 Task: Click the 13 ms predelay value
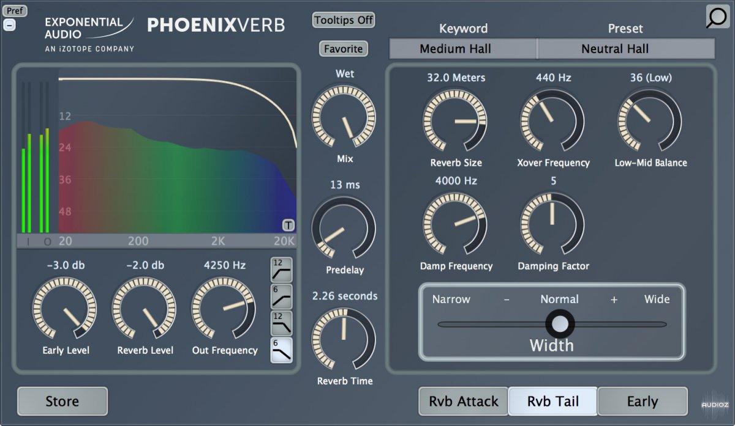coord(345,185)
